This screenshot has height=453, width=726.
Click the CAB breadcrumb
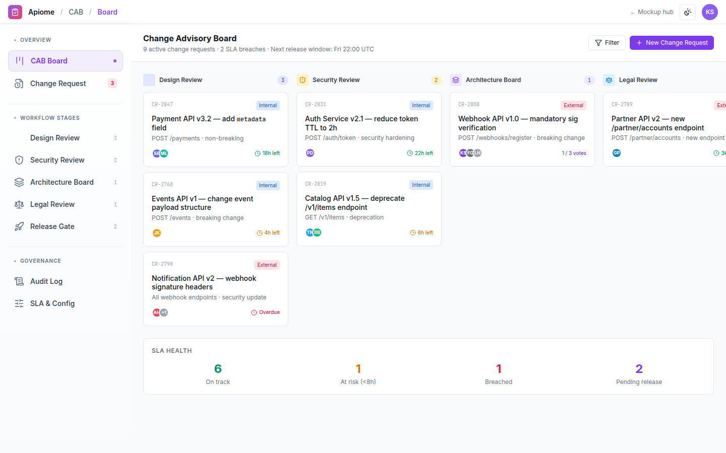click(x=76, y=12)
